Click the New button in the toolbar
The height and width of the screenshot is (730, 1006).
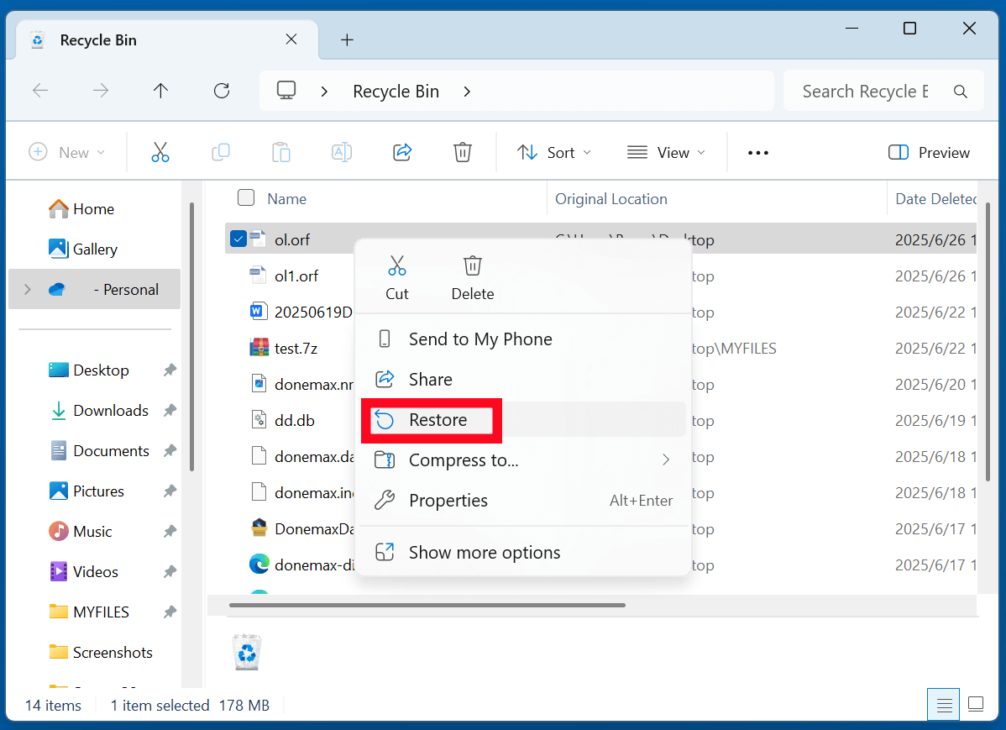(x=67, y=152)
